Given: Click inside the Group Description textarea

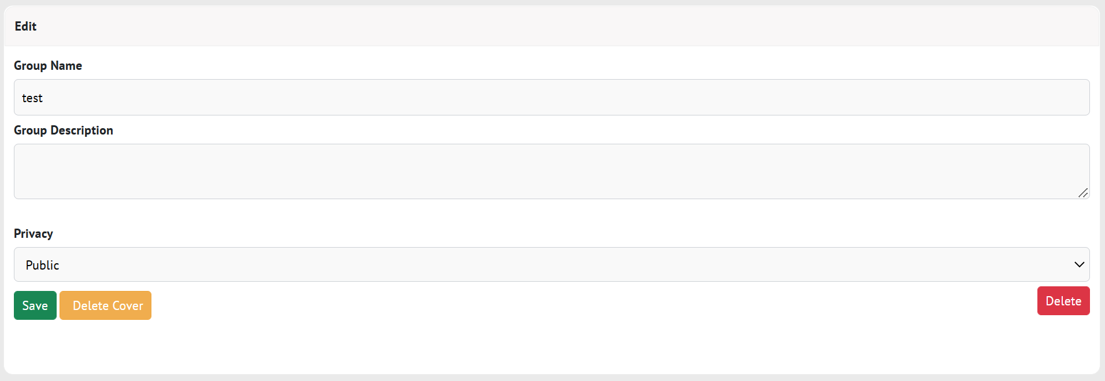Looking at the screenshot, I should pyautogui.click(x=551, y=171).
